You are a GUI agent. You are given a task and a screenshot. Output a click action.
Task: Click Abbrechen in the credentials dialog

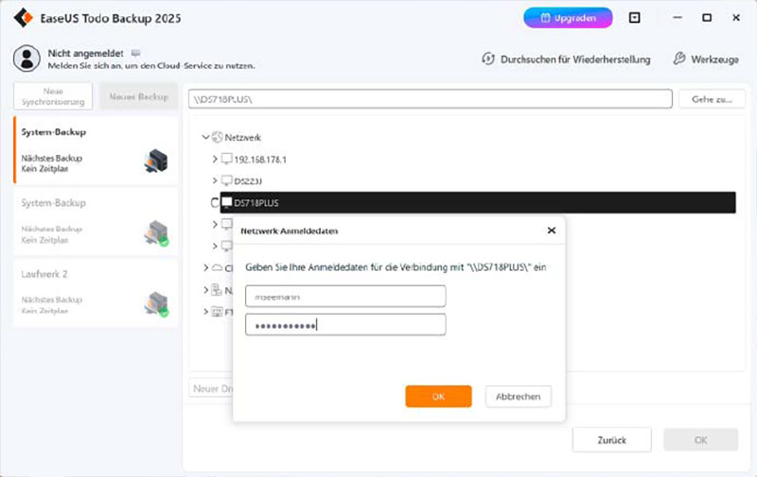[518, 396]
